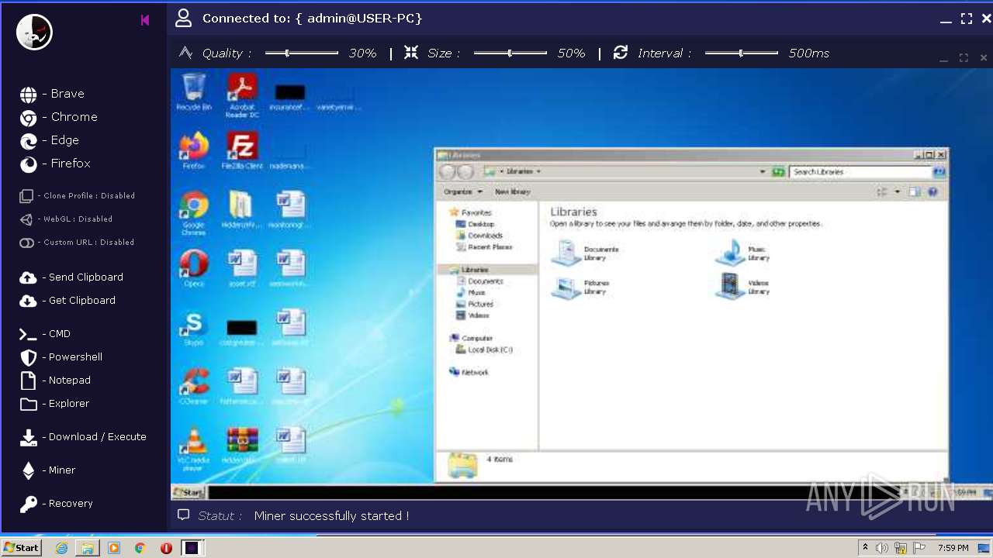This screenshot has height=558, width=993.
Task: Click the Statut message icon
Action: tap(184, 515)
